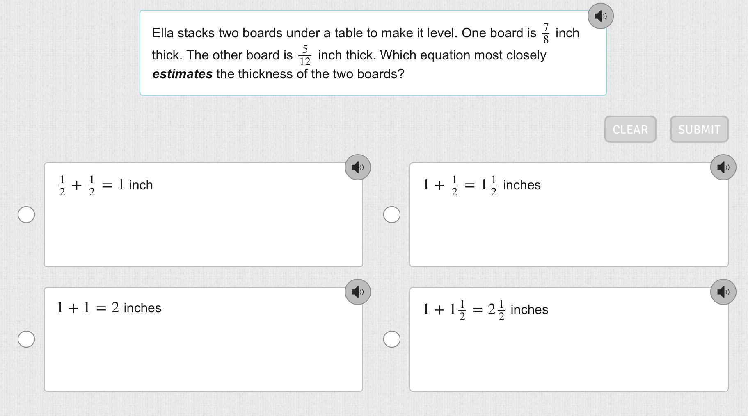
Task: Pick radio button for '1 + 1 1/2 = 2 1/2 inches'
Action: click(391, 339)
